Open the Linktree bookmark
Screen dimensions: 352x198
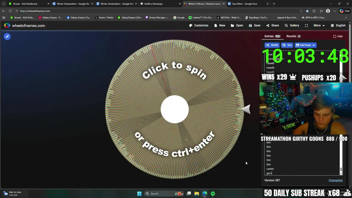click(x=200, y=18)
